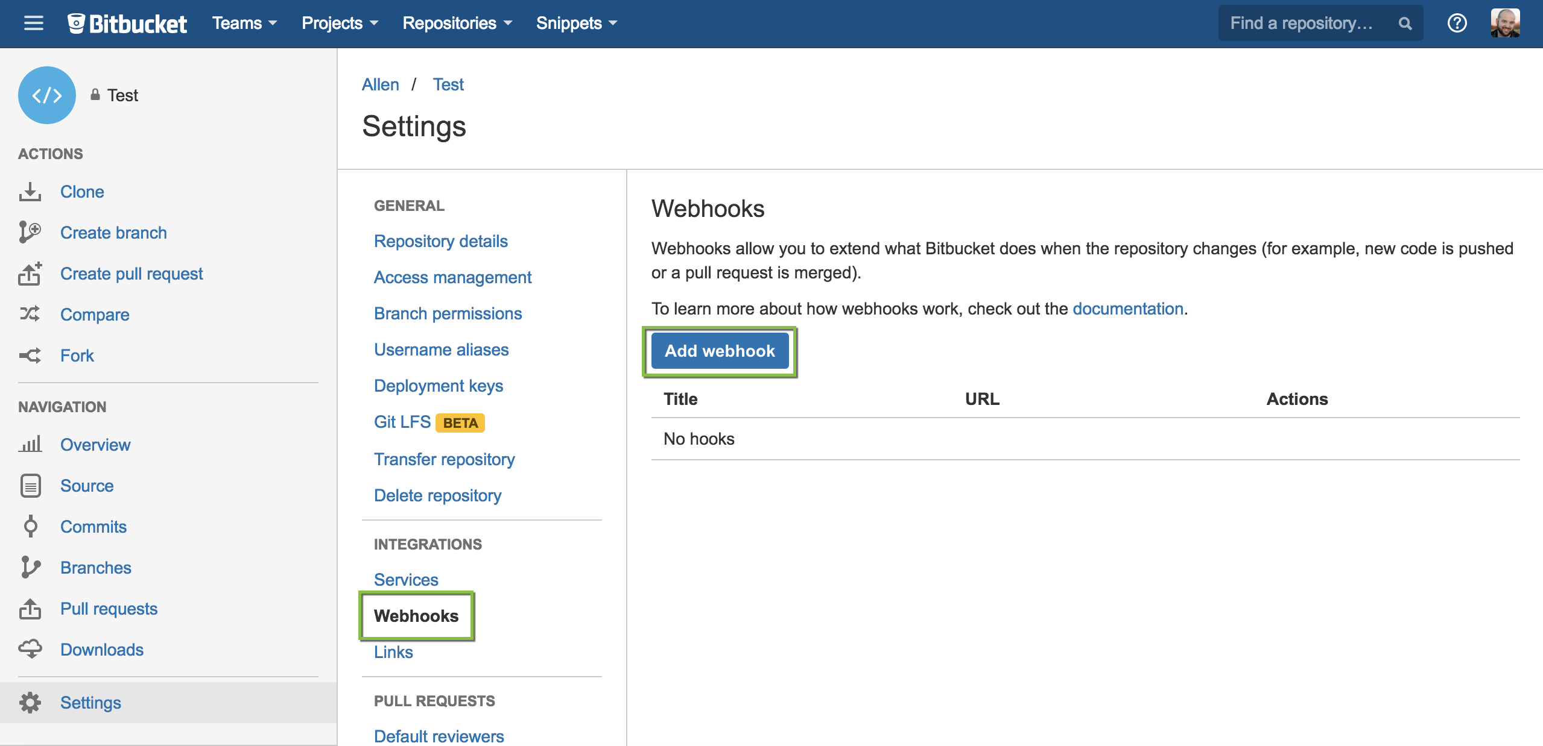The image size is (1543, 746).
Task: Open Git LFS settings
Action: (x=402, y=422)
